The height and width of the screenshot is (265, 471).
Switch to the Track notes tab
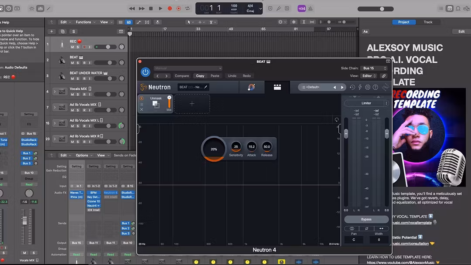(428, 22)
